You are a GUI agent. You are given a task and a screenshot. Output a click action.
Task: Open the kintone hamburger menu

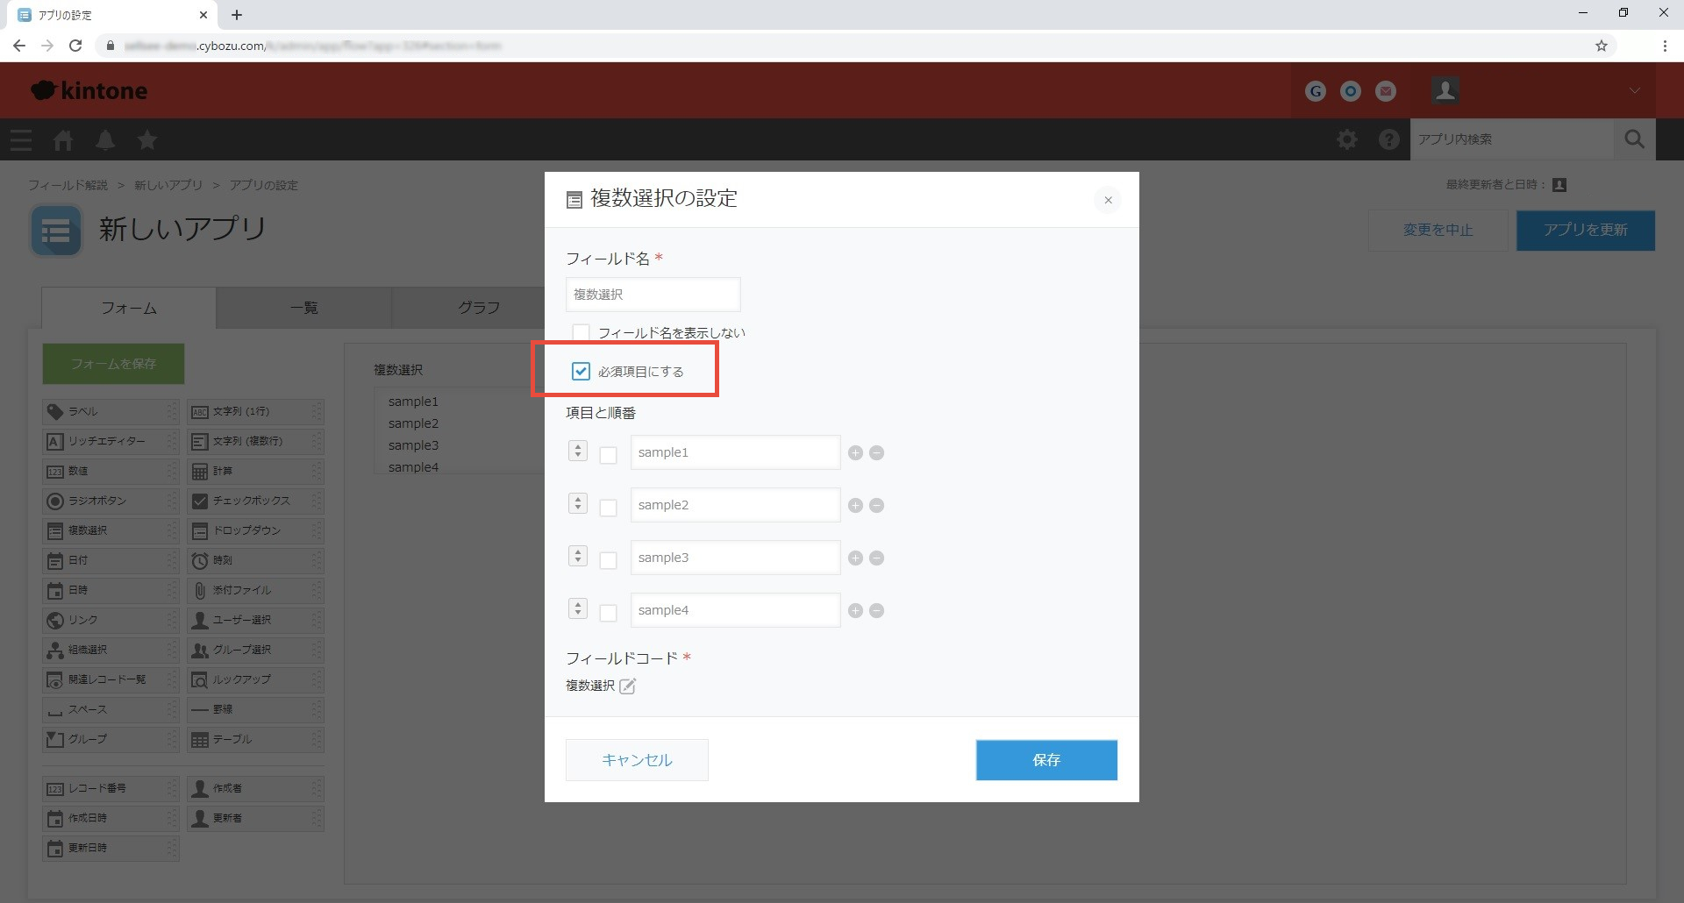pyautogui.click(x=21, y=139)
